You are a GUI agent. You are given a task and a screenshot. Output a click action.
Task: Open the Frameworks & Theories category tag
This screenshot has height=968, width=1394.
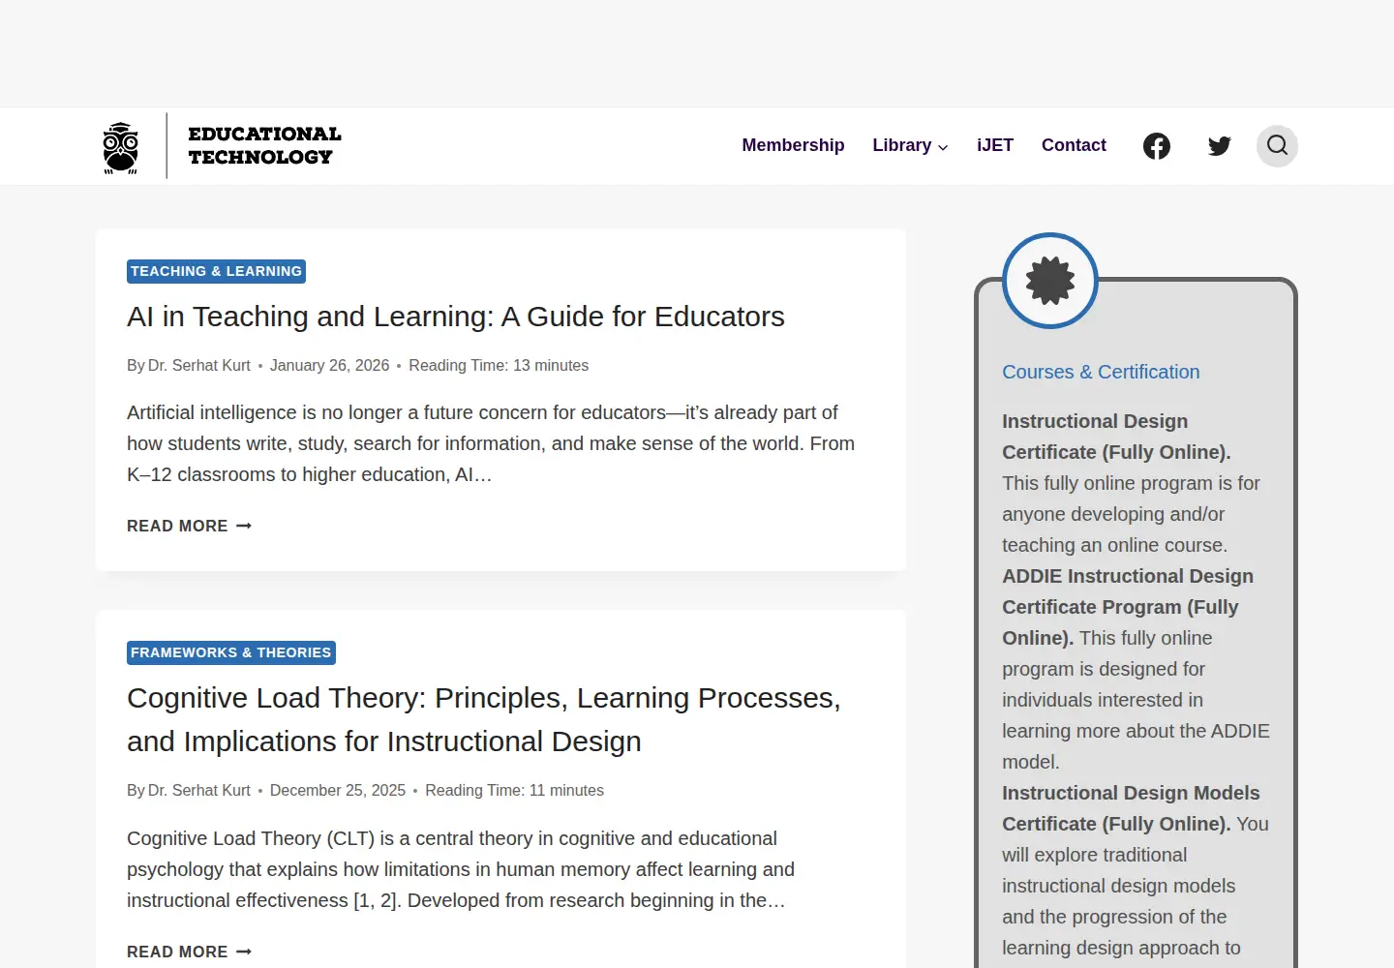[231, 652]
